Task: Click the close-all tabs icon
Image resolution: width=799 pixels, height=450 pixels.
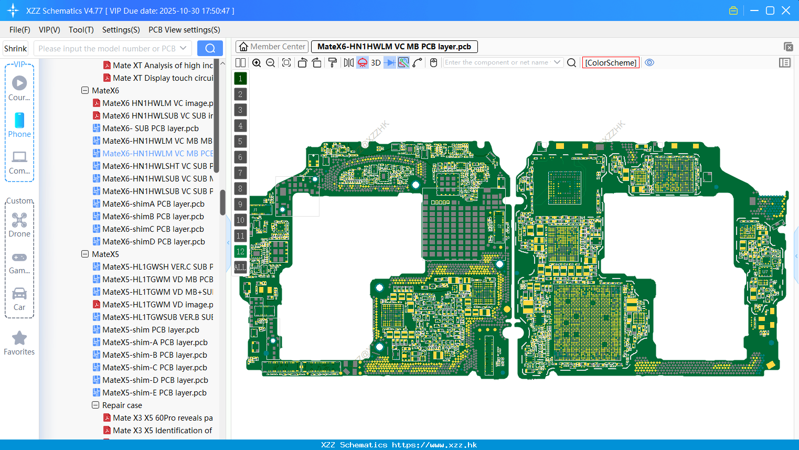Action: (x=788, y=47)
